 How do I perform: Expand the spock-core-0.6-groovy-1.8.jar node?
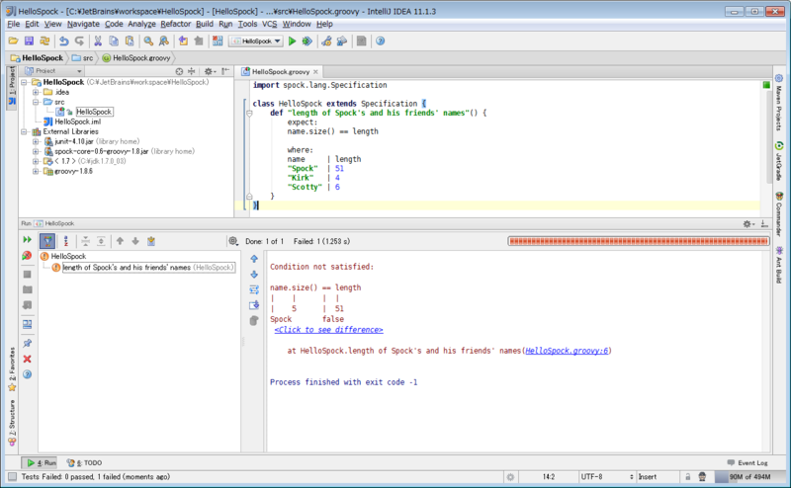click(x=36, y=151)
